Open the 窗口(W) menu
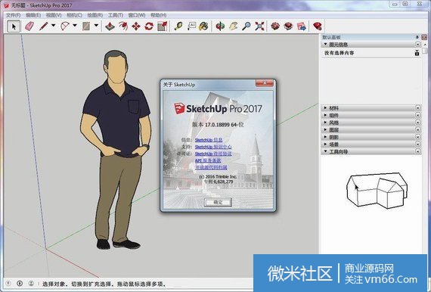Viewport: 431px width, 292px height. (x=137, y=15)
